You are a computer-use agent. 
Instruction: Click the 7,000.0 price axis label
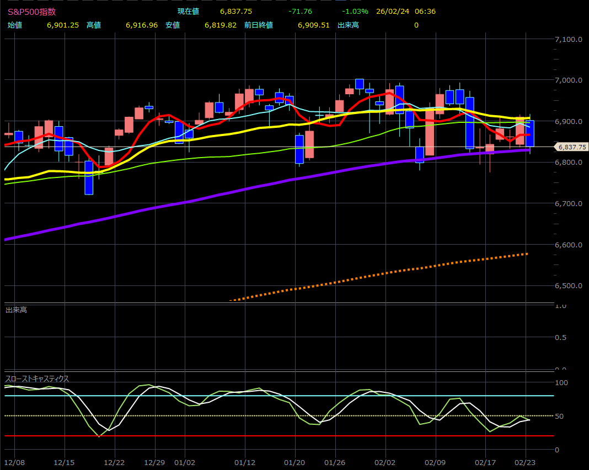(569, 80)
